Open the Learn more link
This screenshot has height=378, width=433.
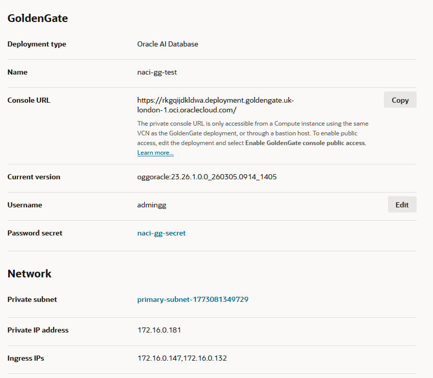pos(155,153)
